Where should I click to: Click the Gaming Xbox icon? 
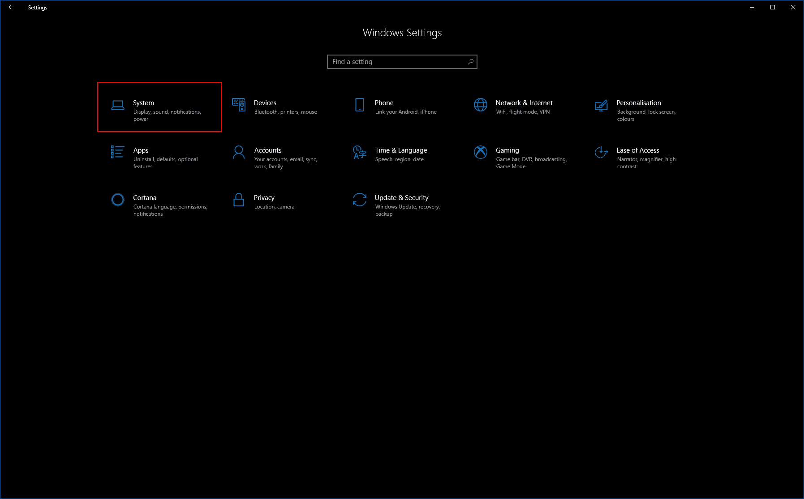(481, 153)
